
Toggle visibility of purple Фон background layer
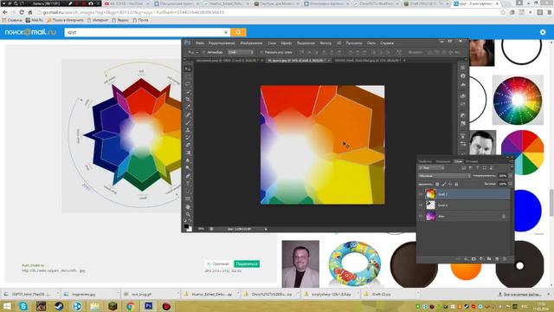tap(421, 216)
